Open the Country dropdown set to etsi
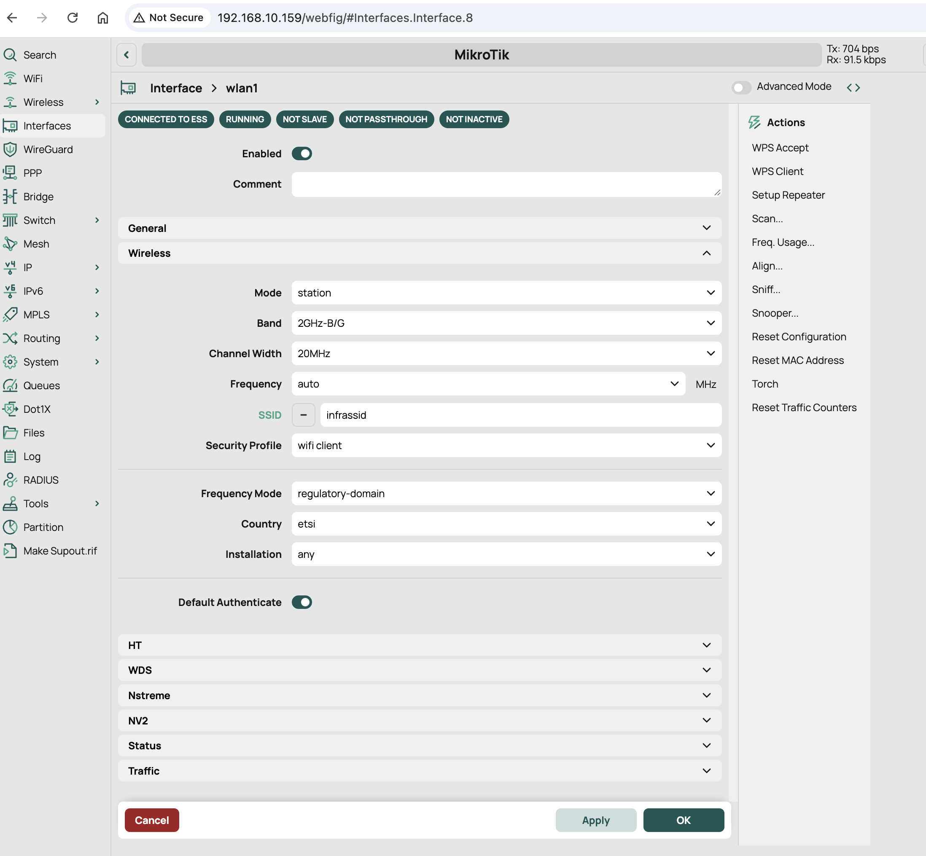 [x=506, y=524]
